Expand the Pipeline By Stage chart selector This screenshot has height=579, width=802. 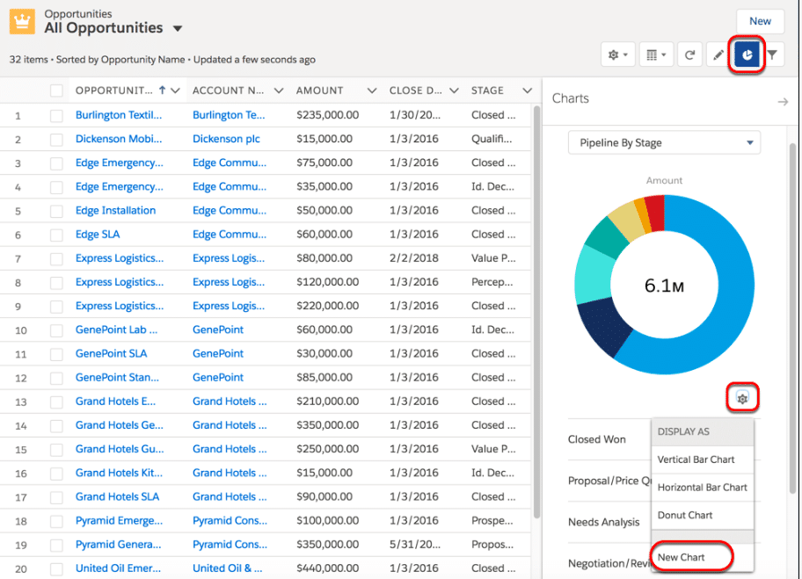click(664, 142)
